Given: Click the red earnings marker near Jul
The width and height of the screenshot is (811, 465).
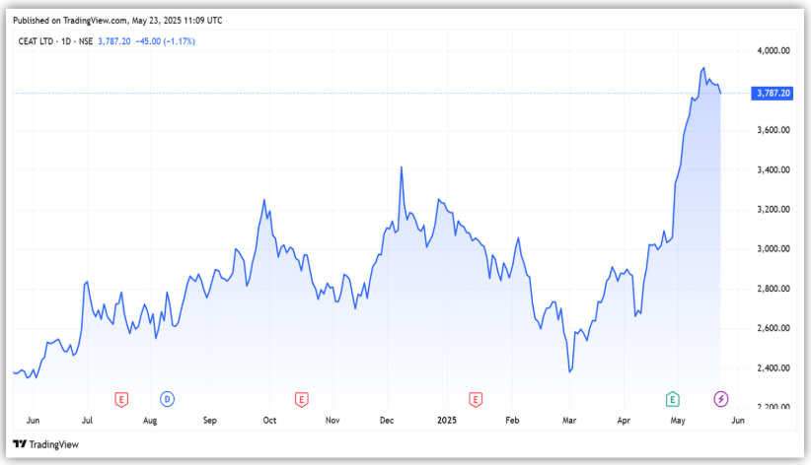Looking at the screenshot, I should tap(121, 399).
